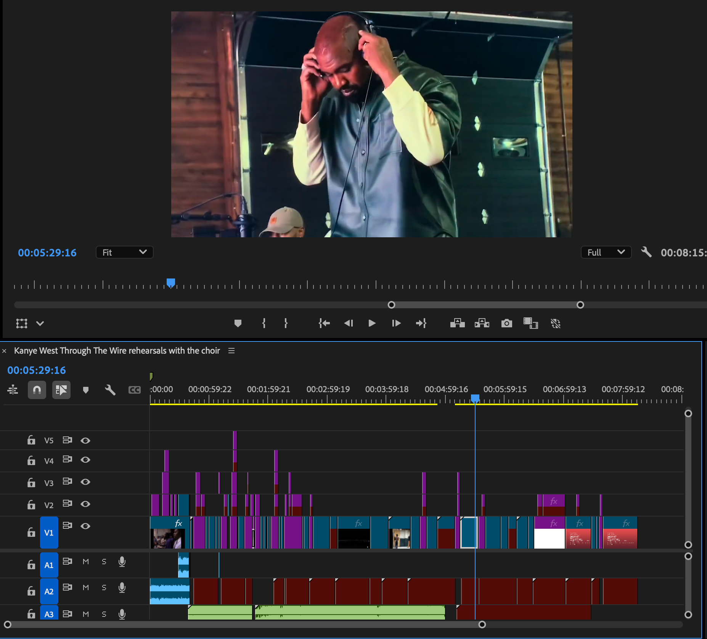Image resolution: width=707 pixels, height=639 pixels.
Task: Mute the A2 audio track
Action: coord(86,587)
